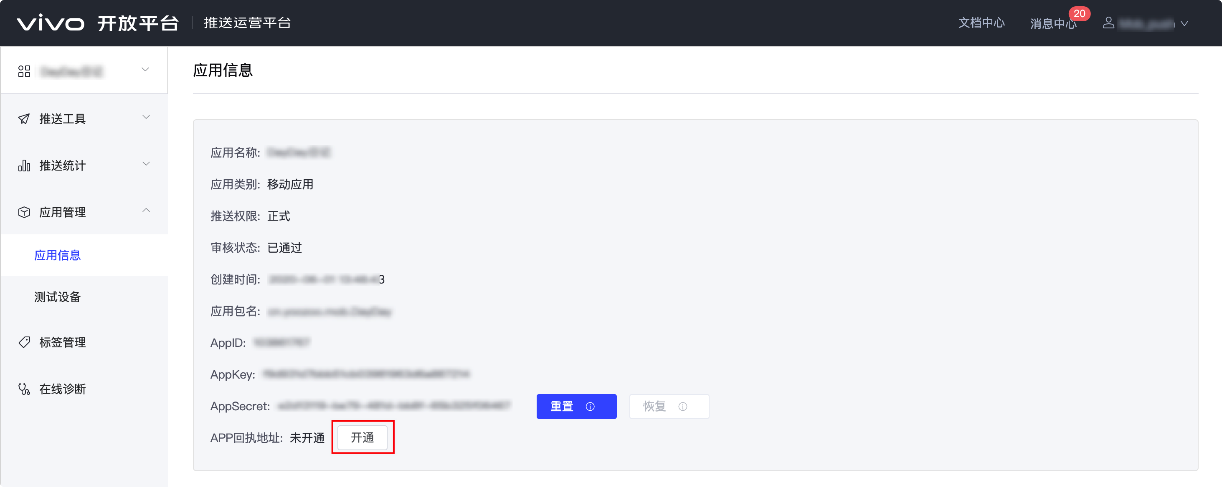Click the paper plane 推送工具 icon
The width and height of the screenshot is (1222, 487).
pos(24,118)
